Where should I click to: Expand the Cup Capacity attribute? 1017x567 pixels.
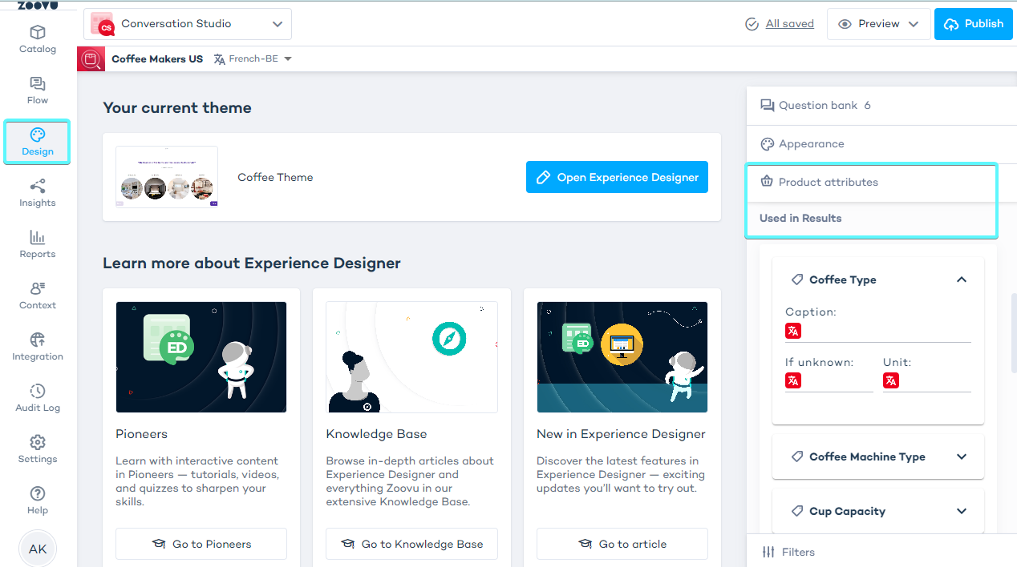click(962, 511)
